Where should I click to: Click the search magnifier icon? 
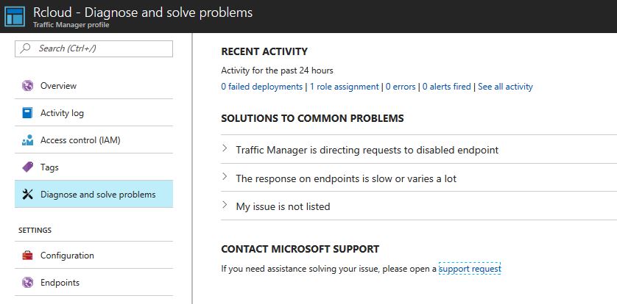click(x=25, y=48)
